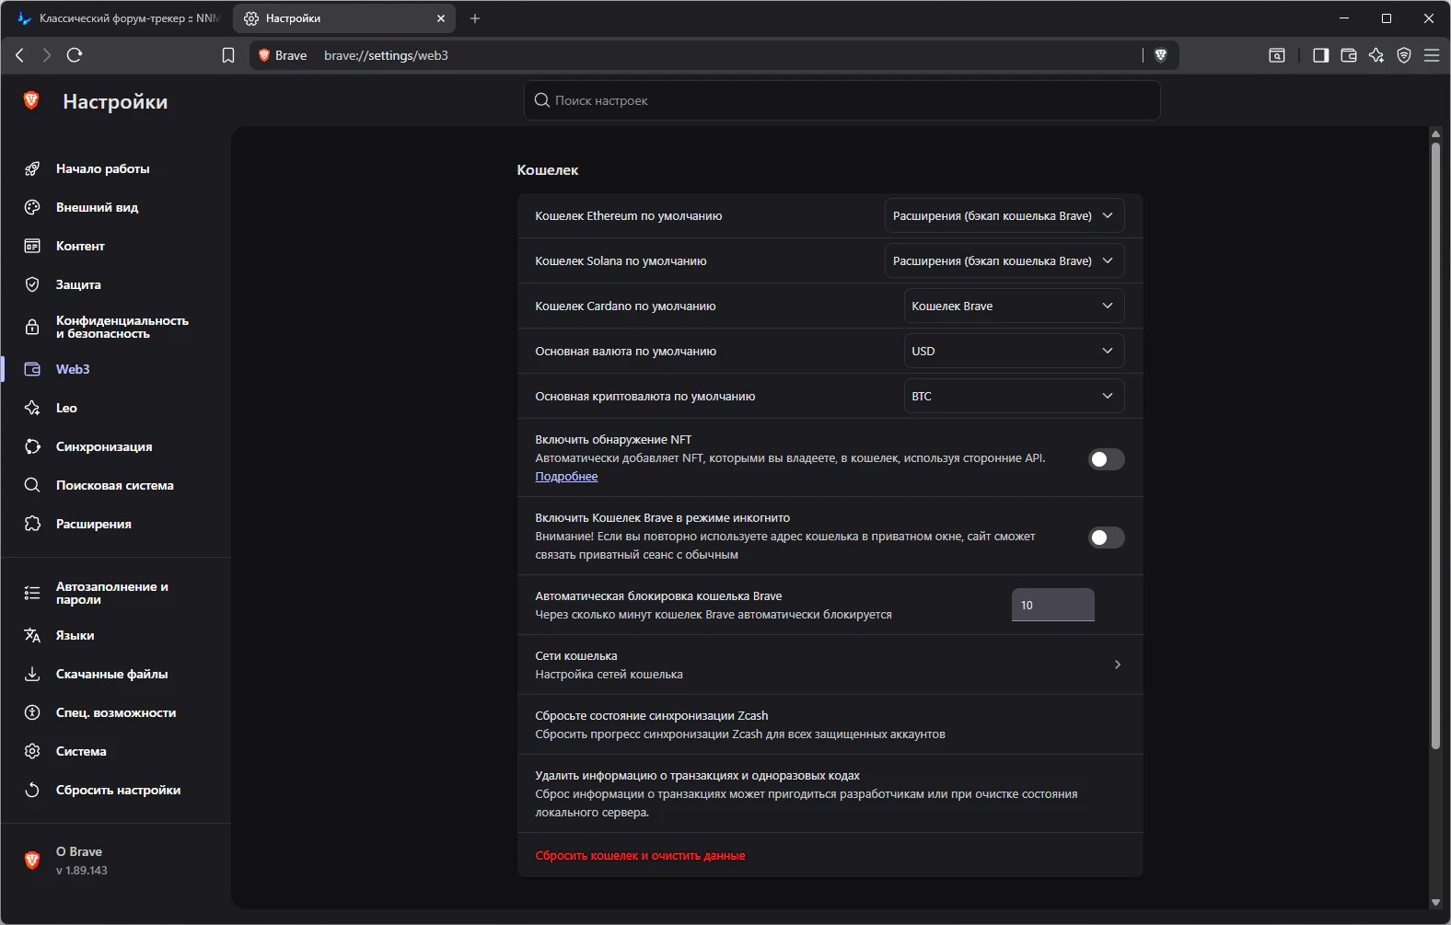This screenshot has width=1451, height=925.
Task: Open Конфиденциальность и безопасность settings section
Action: (x=122, y=327)
